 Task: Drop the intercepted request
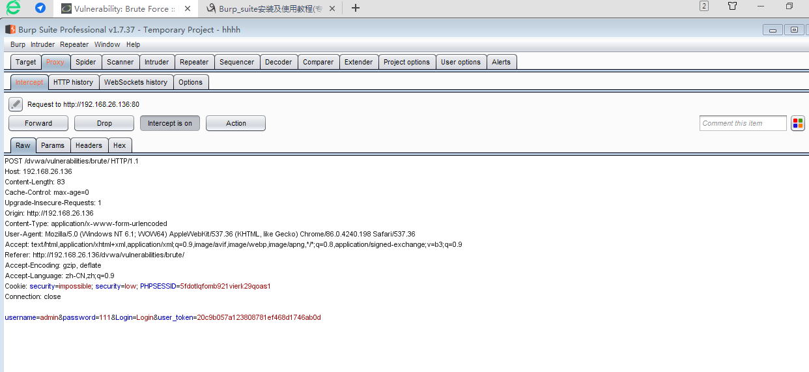104,123
